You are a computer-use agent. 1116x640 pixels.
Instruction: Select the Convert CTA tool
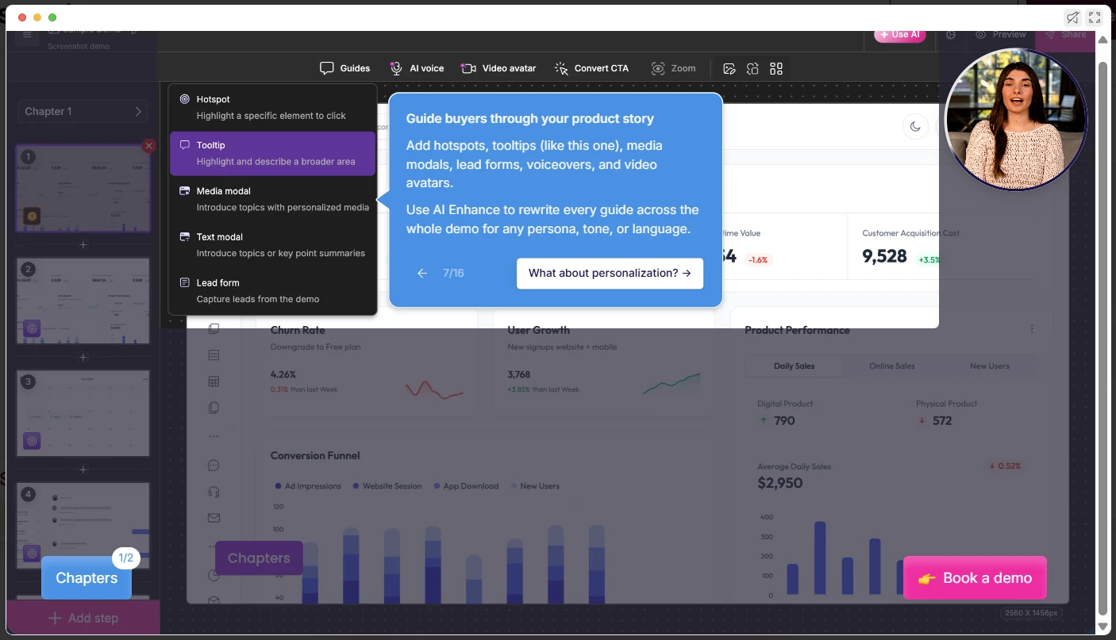point(591,68)
